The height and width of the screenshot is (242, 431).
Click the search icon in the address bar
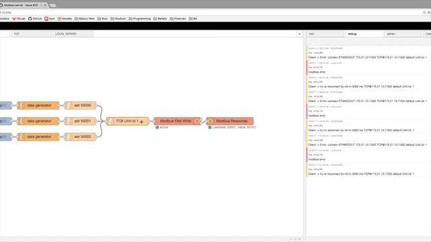pos(424,12)
